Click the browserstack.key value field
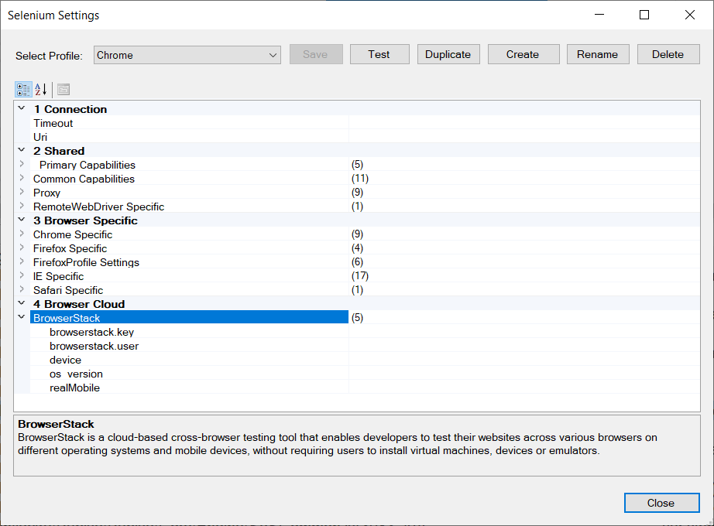Screen dimensions: 714x526 [524, 332]
